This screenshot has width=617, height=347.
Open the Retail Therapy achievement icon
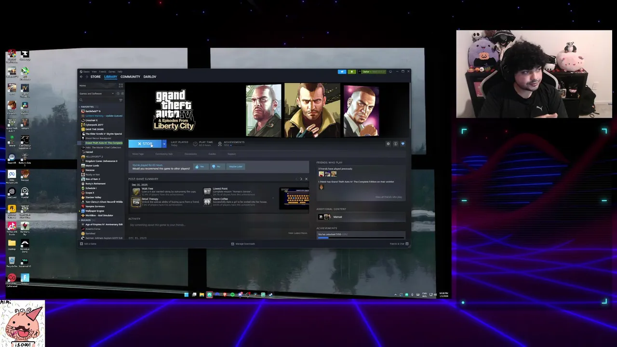click(136, 202)
